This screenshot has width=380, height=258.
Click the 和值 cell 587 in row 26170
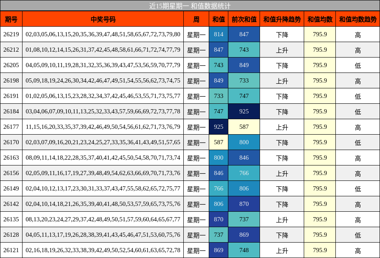[219, 142]
